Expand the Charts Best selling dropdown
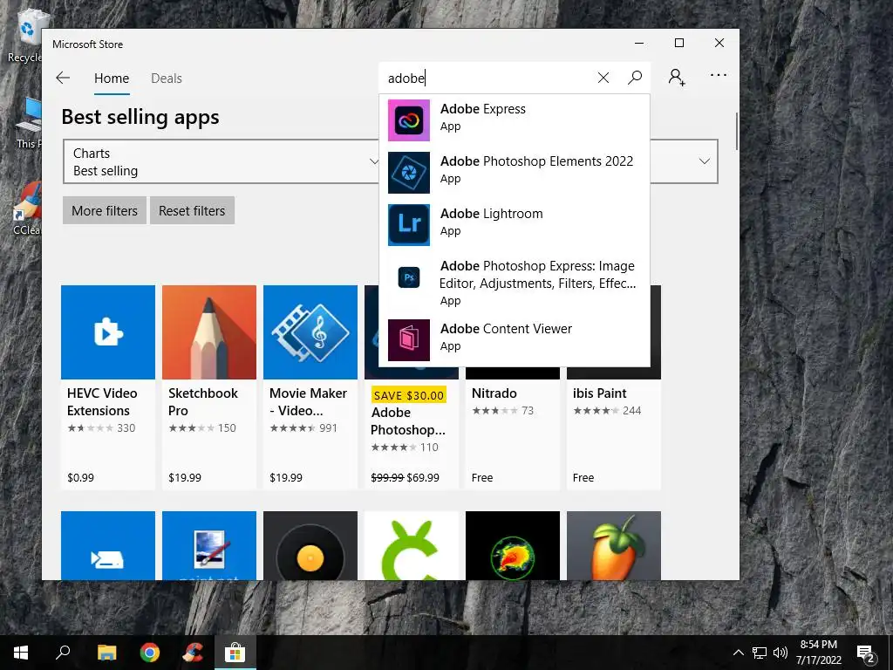 click(x=222, y=161)
